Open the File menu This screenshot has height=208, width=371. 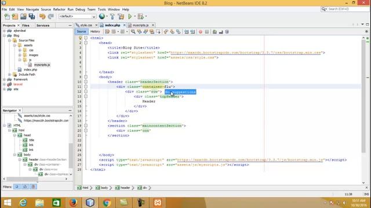coord(4,9)
